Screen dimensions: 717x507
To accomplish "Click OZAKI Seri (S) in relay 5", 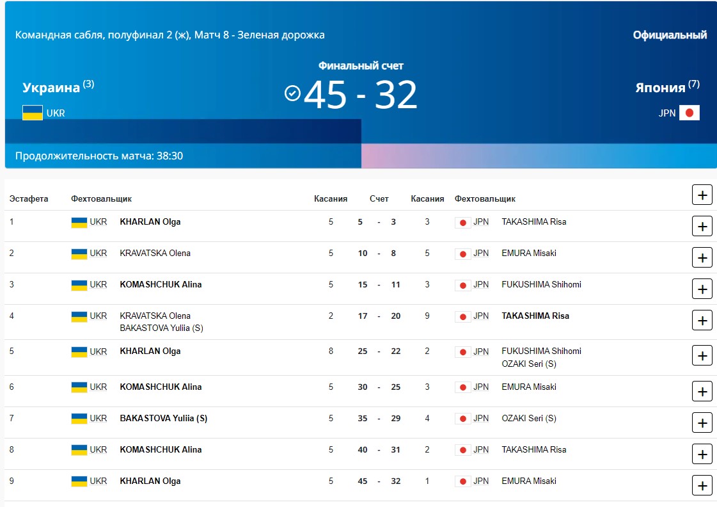I will 528,364.
